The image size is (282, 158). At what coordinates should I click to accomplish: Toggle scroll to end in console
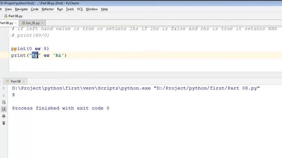(x=4, y=109)
